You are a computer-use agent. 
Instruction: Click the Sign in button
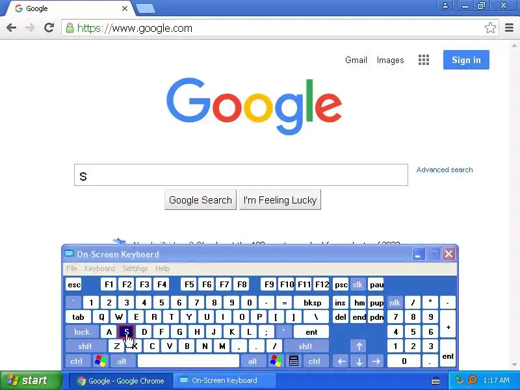[x=466, y=60]
